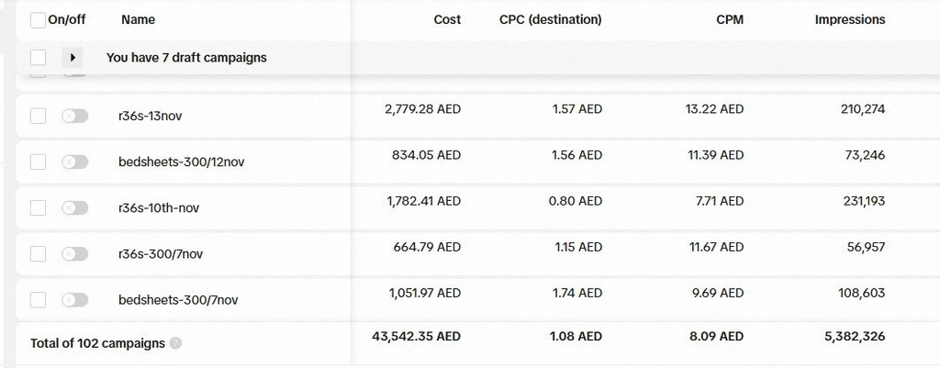Select the r36s-13nov campaign checkbox
This screenshot has width=940, height=368.
38,116
